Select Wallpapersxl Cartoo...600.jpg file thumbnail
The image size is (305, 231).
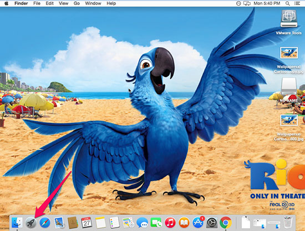tap(289, 120)
